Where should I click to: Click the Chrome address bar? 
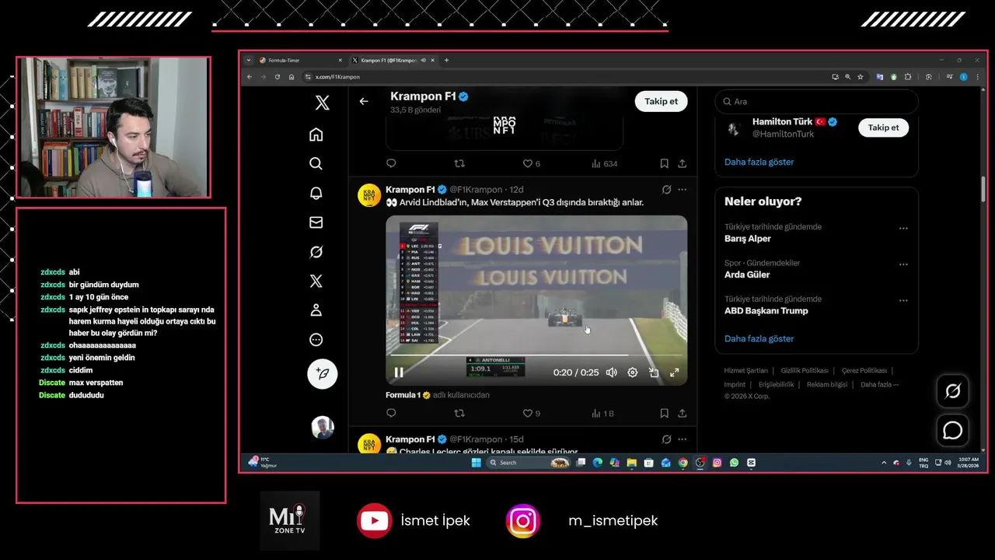[564, 77]
